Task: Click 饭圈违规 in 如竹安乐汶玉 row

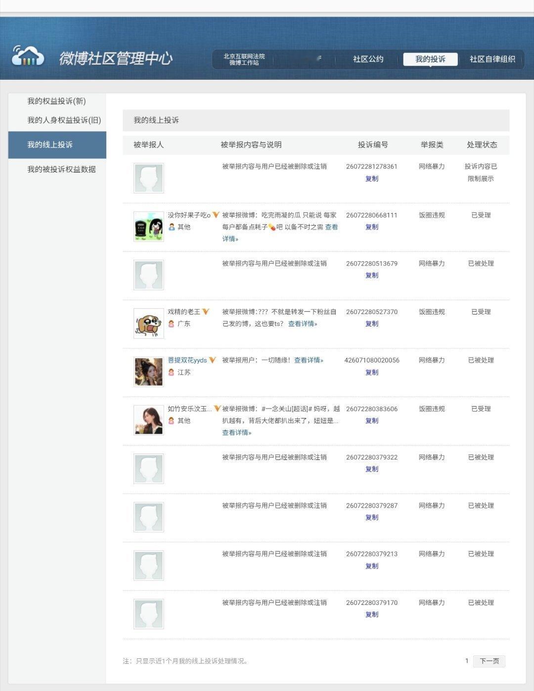Action: 432,409
